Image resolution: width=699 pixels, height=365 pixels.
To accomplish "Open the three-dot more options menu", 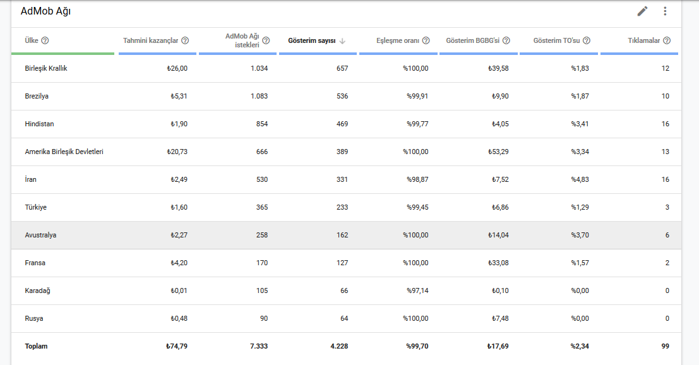I will (665, 11).
